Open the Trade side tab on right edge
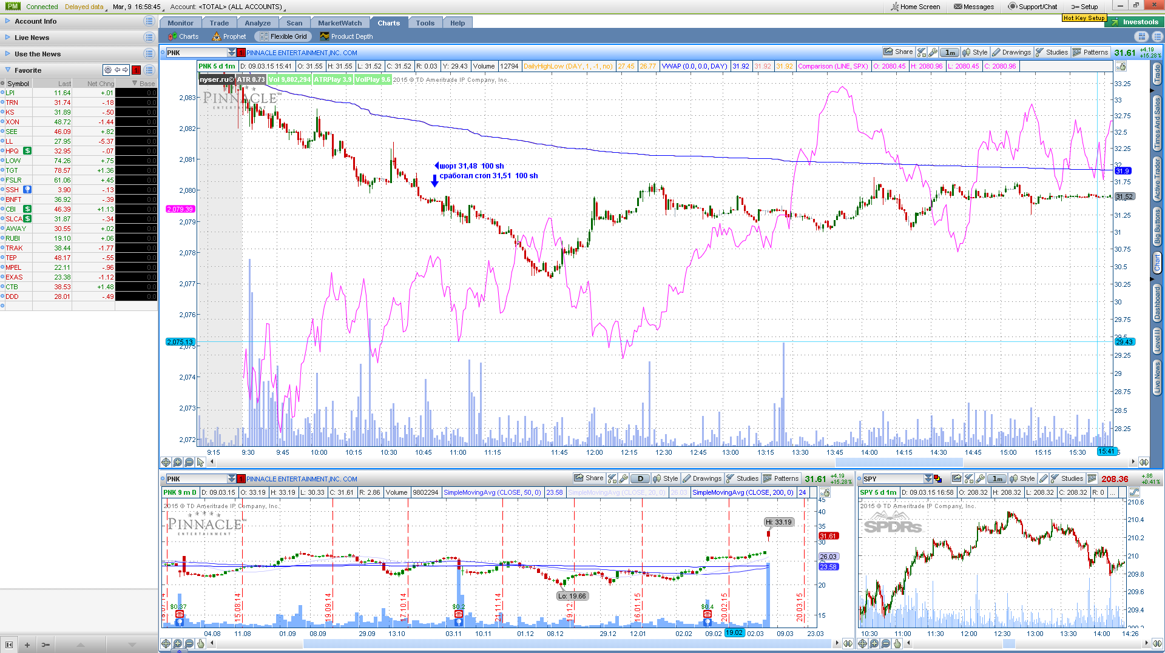 [x=1157, y=74]
